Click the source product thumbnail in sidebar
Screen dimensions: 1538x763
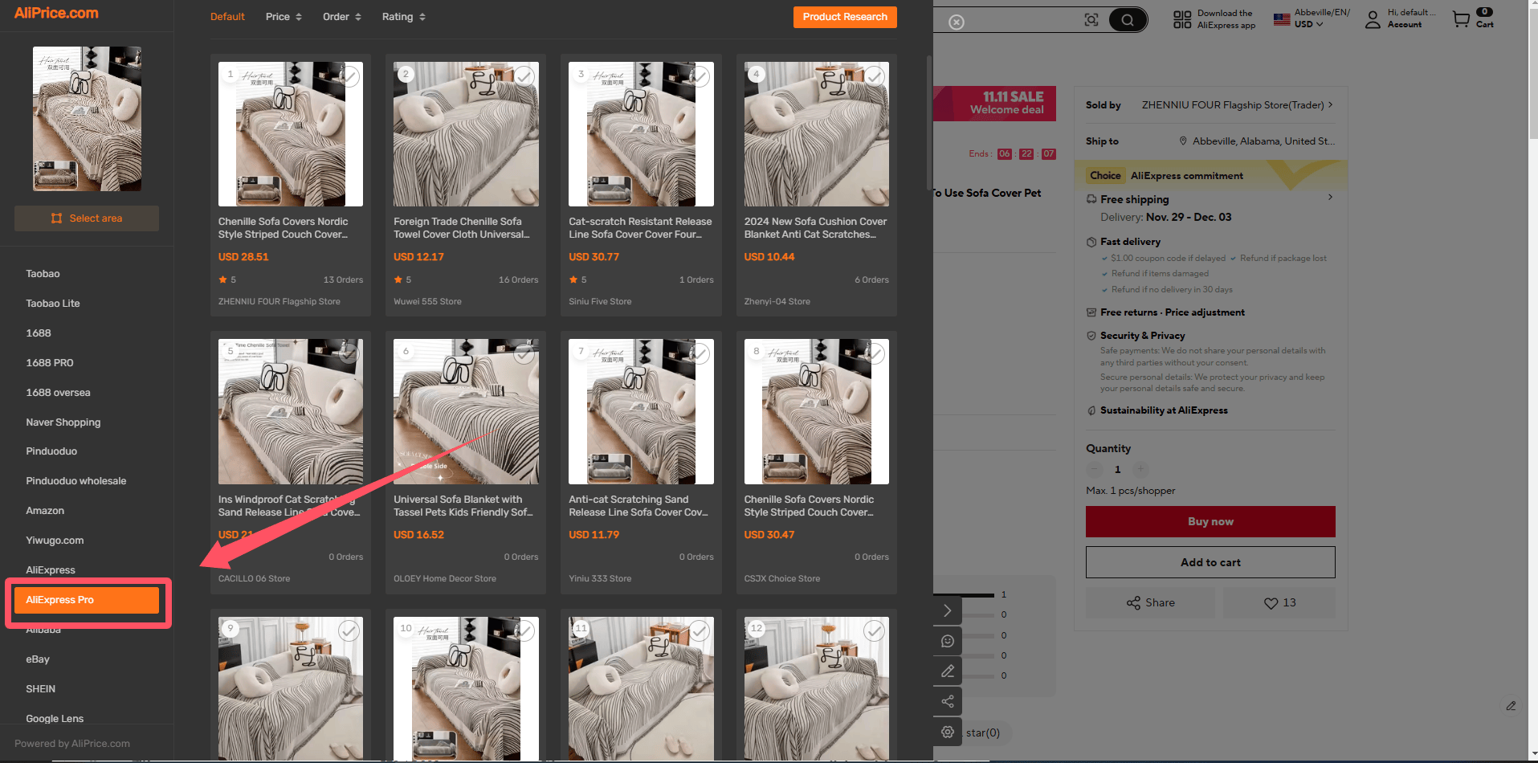point(87,118)
